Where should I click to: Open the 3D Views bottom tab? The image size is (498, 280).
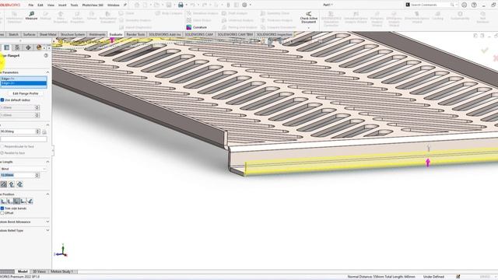point(39,271)
